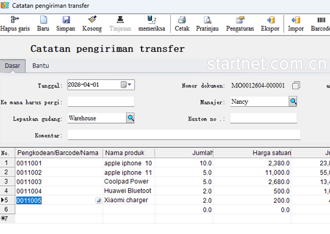Select the Dasar tab
Image resolution: width=330 pixels, height=234 pixels.
click(12, 65)
